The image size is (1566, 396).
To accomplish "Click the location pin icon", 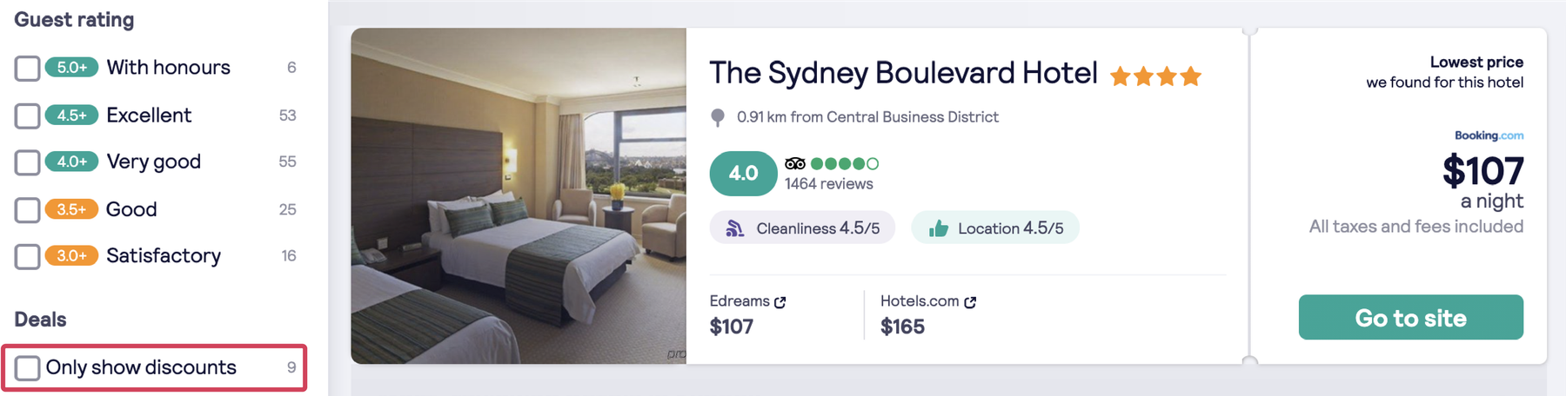I will (718, 117).
